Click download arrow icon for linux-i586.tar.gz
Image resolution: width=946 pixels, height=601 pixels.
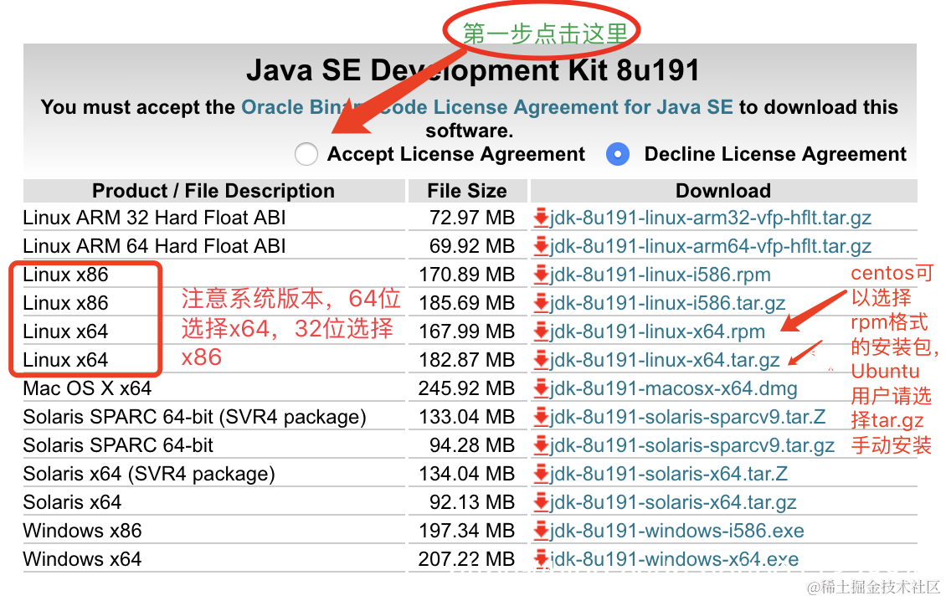[x=541, y=303]
